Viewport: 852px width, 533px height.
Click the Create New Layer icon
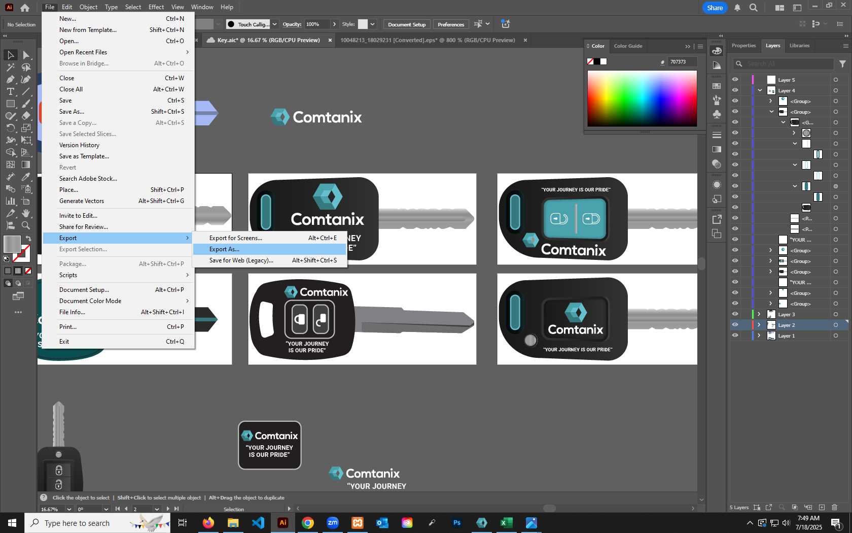pos(822,507)
